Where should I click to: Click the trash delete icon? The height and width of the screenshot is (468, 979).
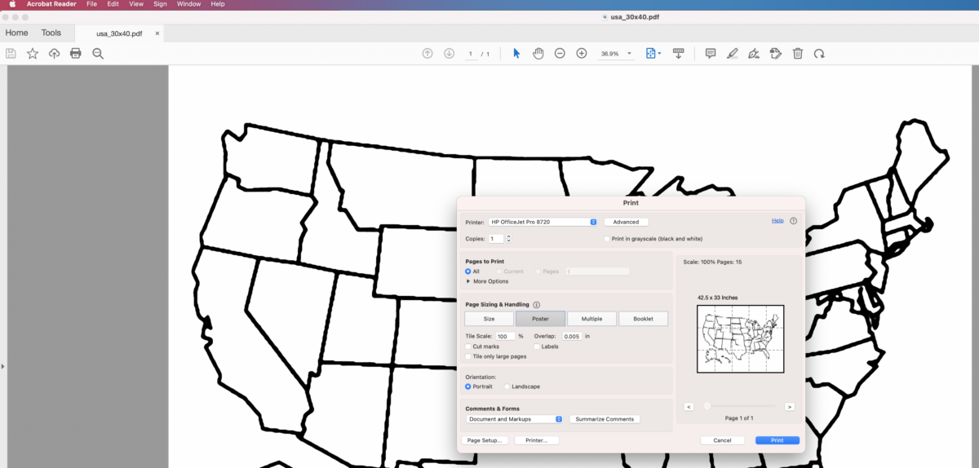[x=798, y=53]
